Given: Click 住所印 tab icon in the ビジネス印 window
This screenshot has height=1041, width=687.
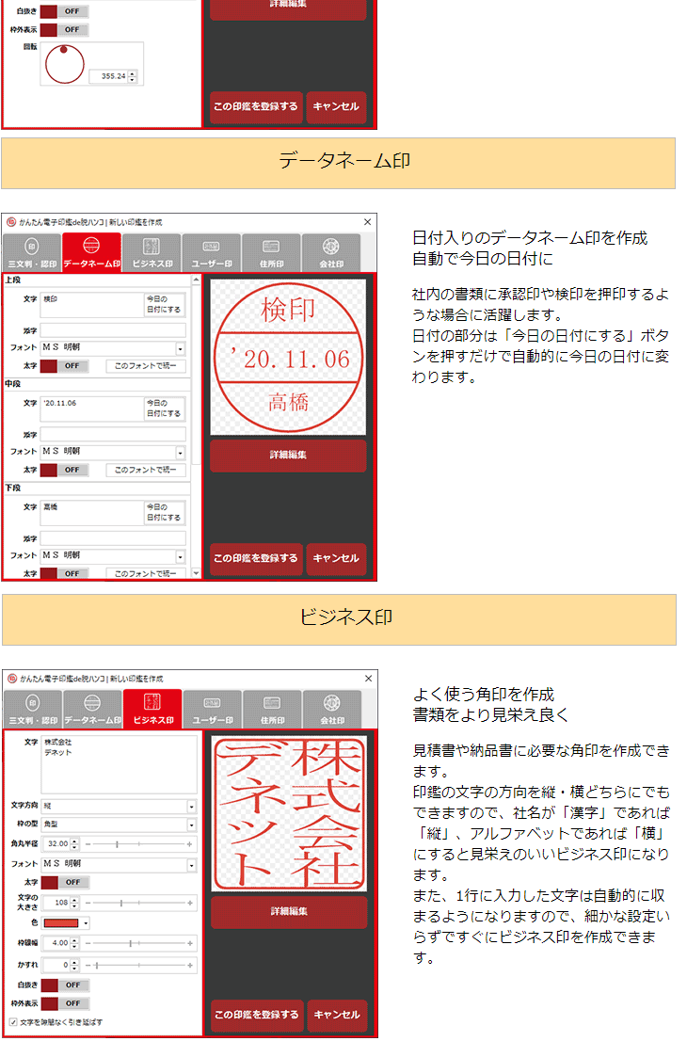Looking at the screenshot, I should coord(272,703).
